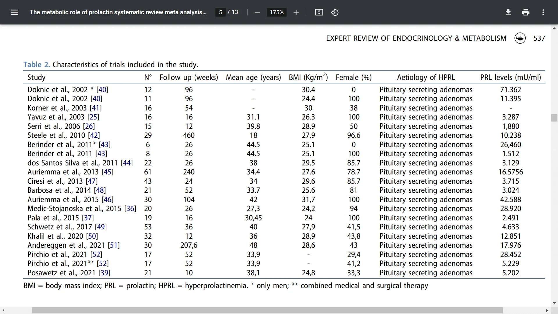Click the page number input field
Screen dimensions: 558x314
click(x=221, y=12)
